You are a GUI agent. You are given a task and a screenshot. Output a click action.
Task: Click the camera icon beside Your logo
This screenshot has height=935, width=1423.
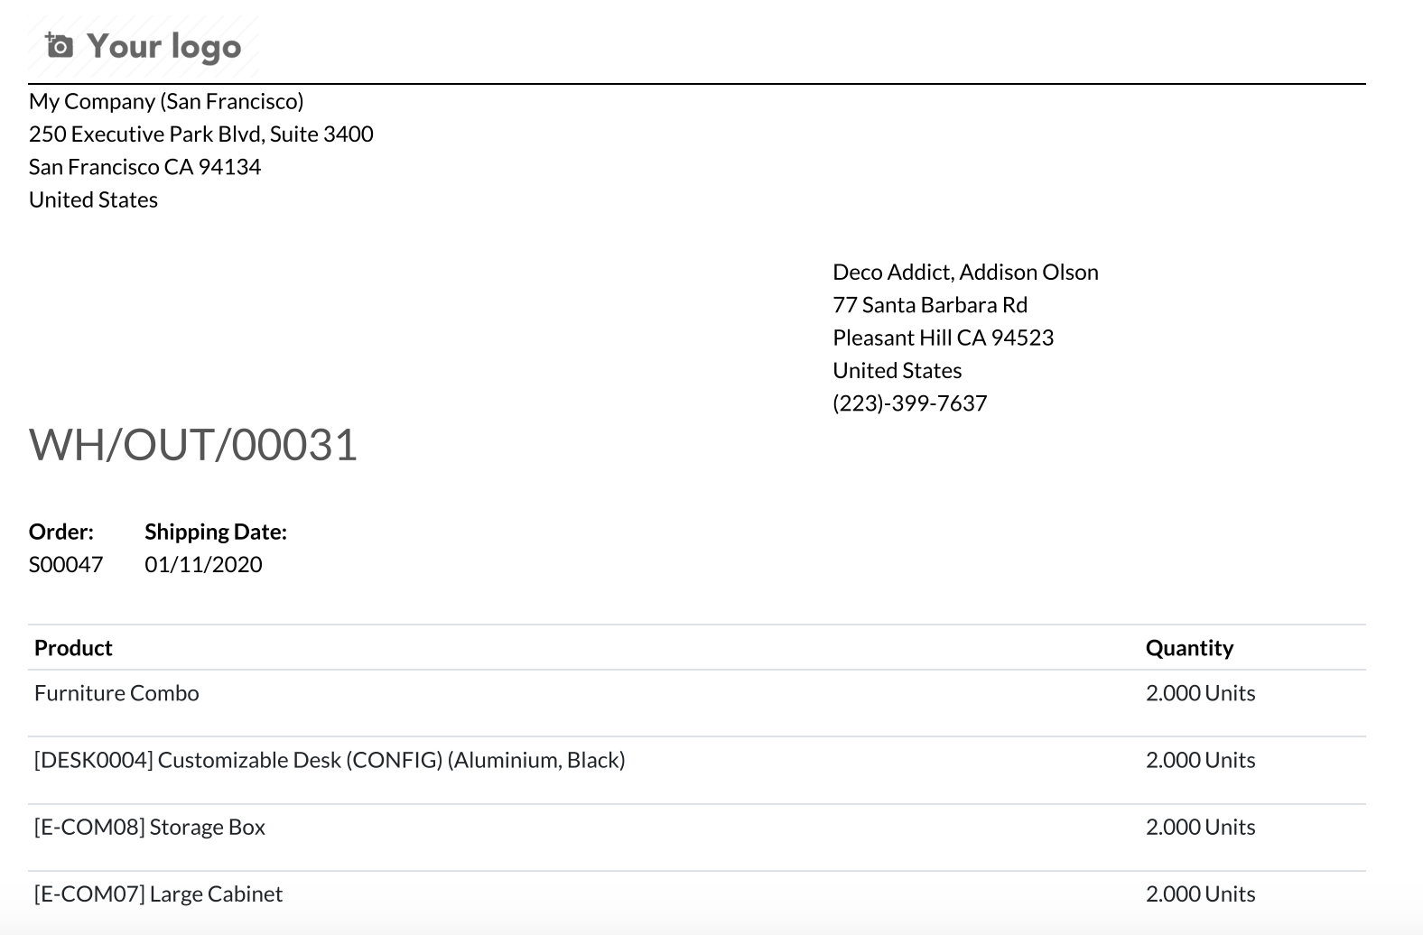(x=60, y=45)
